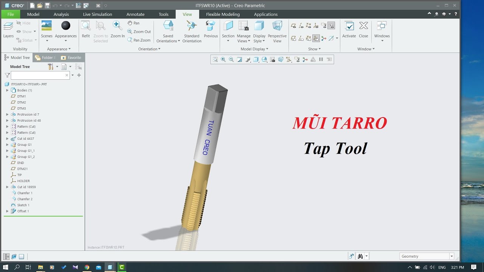Expand the Protrusion id 7 node
This screenshot has width=484, height=272.
(x=7, y=114)
